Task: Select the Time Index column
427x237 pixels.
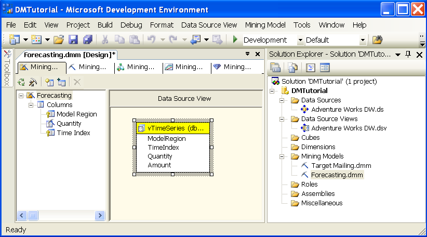Action: click(73, 133)
